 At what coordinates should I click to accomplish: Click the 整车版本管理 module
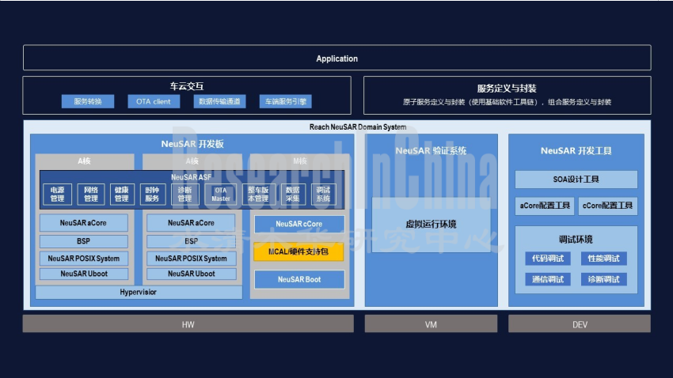pos(258,195)
